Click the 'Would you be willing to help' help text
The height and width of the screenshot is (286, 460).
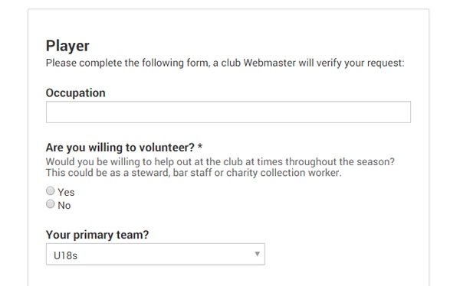click(220, 161)
